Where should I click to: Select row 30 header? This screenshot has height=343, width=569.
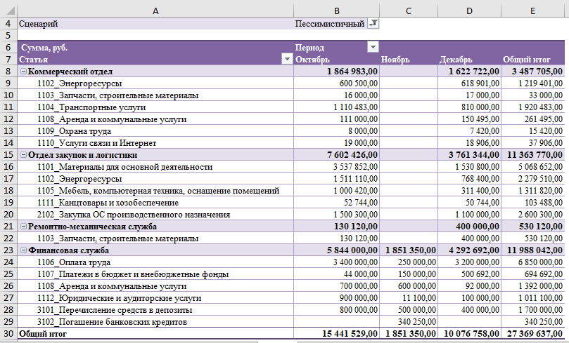(x=8, y=334)
